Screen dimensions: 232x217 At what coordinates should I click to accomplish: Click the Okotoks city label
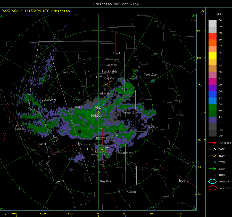point(103,172)
